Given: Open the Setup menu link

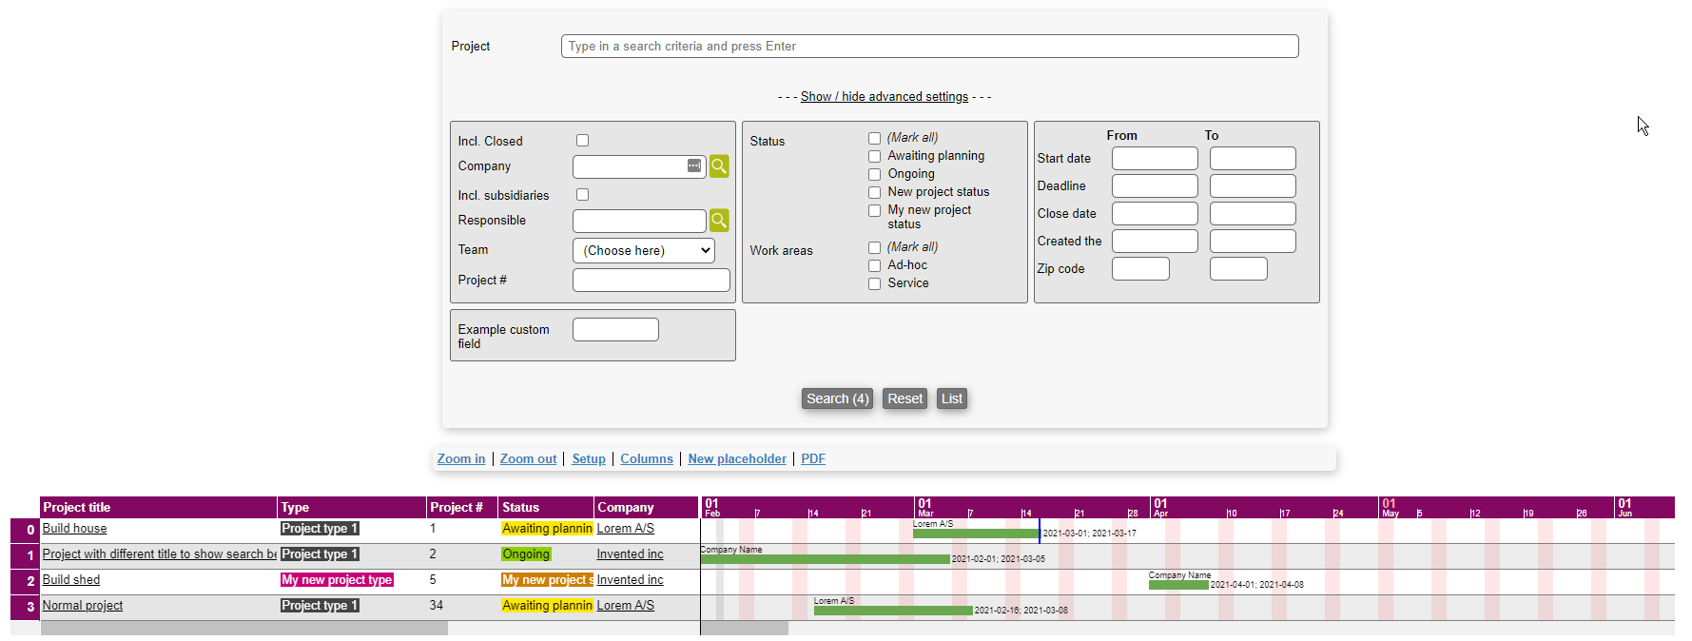Looking at the screenshot, I should 588,459.
